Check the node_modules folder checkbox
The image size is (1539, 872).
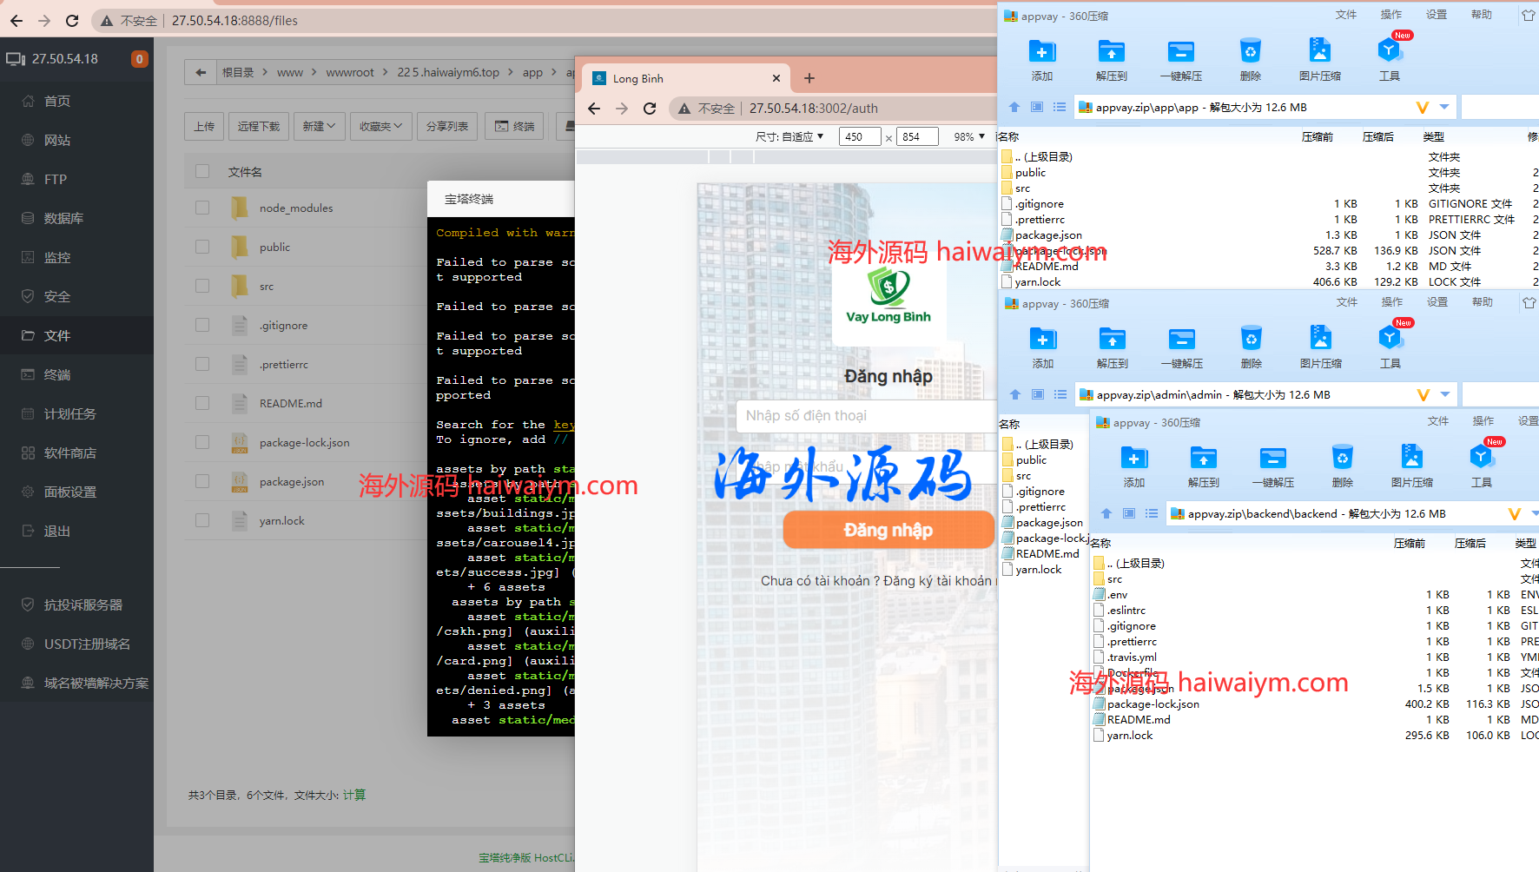[202, 208]
